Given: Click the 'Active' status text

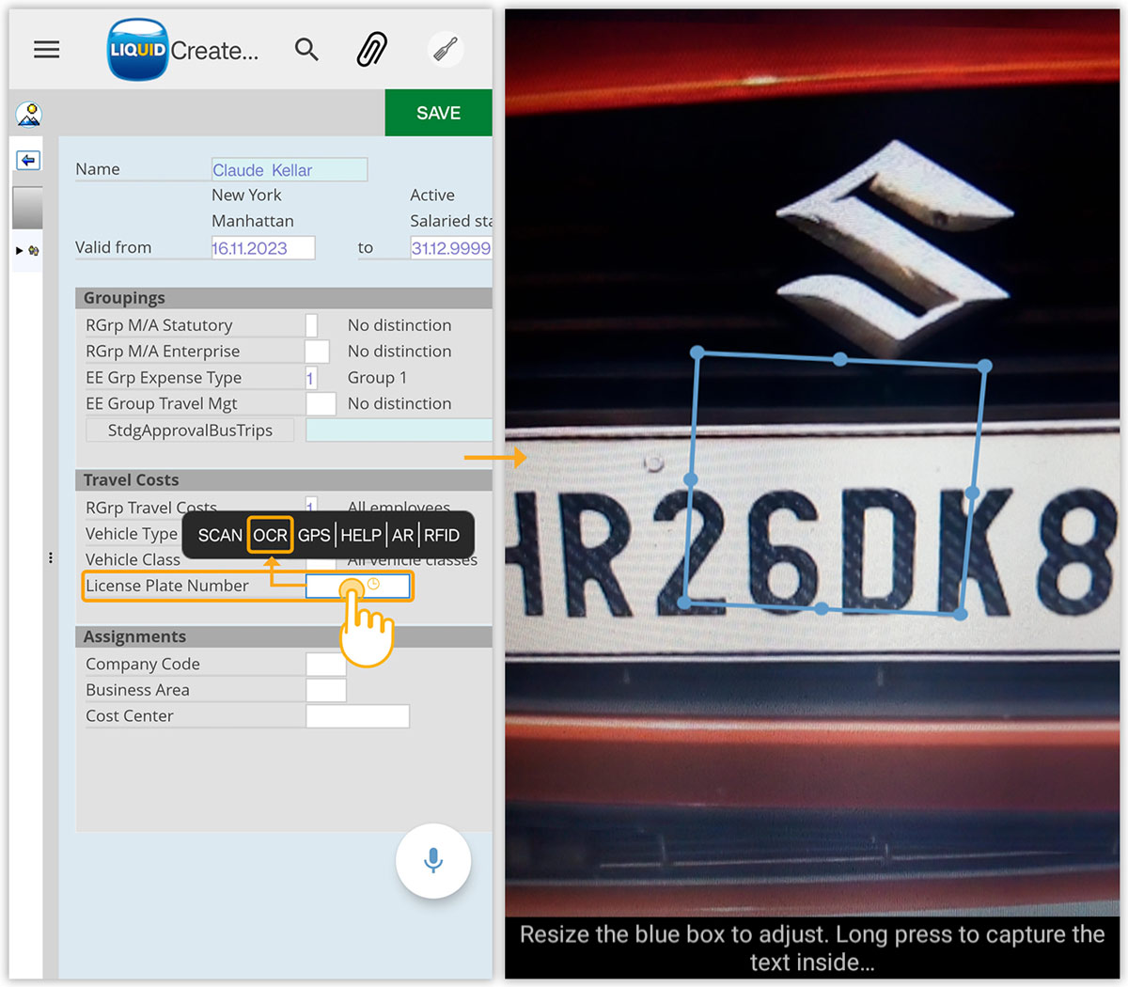Looking at the screenshot, I should click(432, 196).
